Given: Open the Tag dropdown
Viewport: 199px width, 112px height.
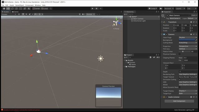Looking at the screenshot, I should click(x=175, y=18).
